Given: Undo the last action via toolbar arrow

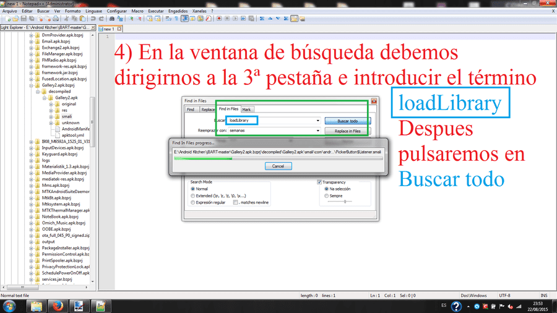Looking at the screenshot, I should pos(93,19).
